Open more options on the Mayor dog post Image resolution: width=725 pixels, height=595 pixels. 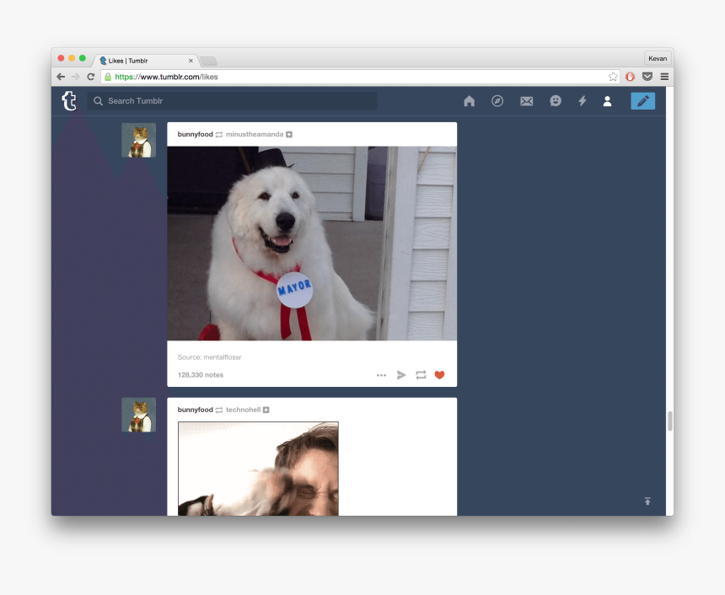tap(381, 375)
